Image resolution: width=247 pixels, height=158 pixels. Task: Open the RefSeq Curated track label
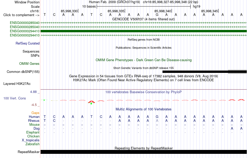point(28,43)
